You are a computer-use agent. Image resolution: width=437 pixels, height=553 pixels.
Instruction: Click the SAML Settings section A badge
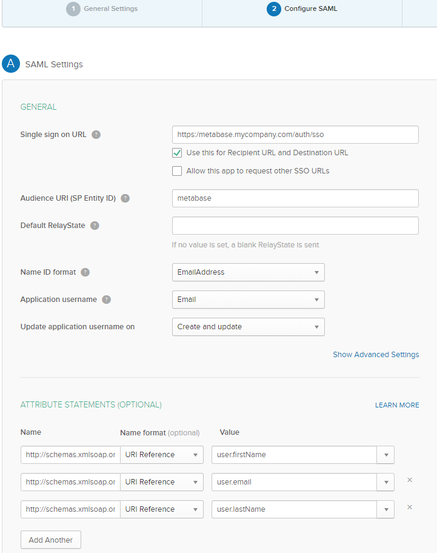pyautogui.click(x=11, y=64)
